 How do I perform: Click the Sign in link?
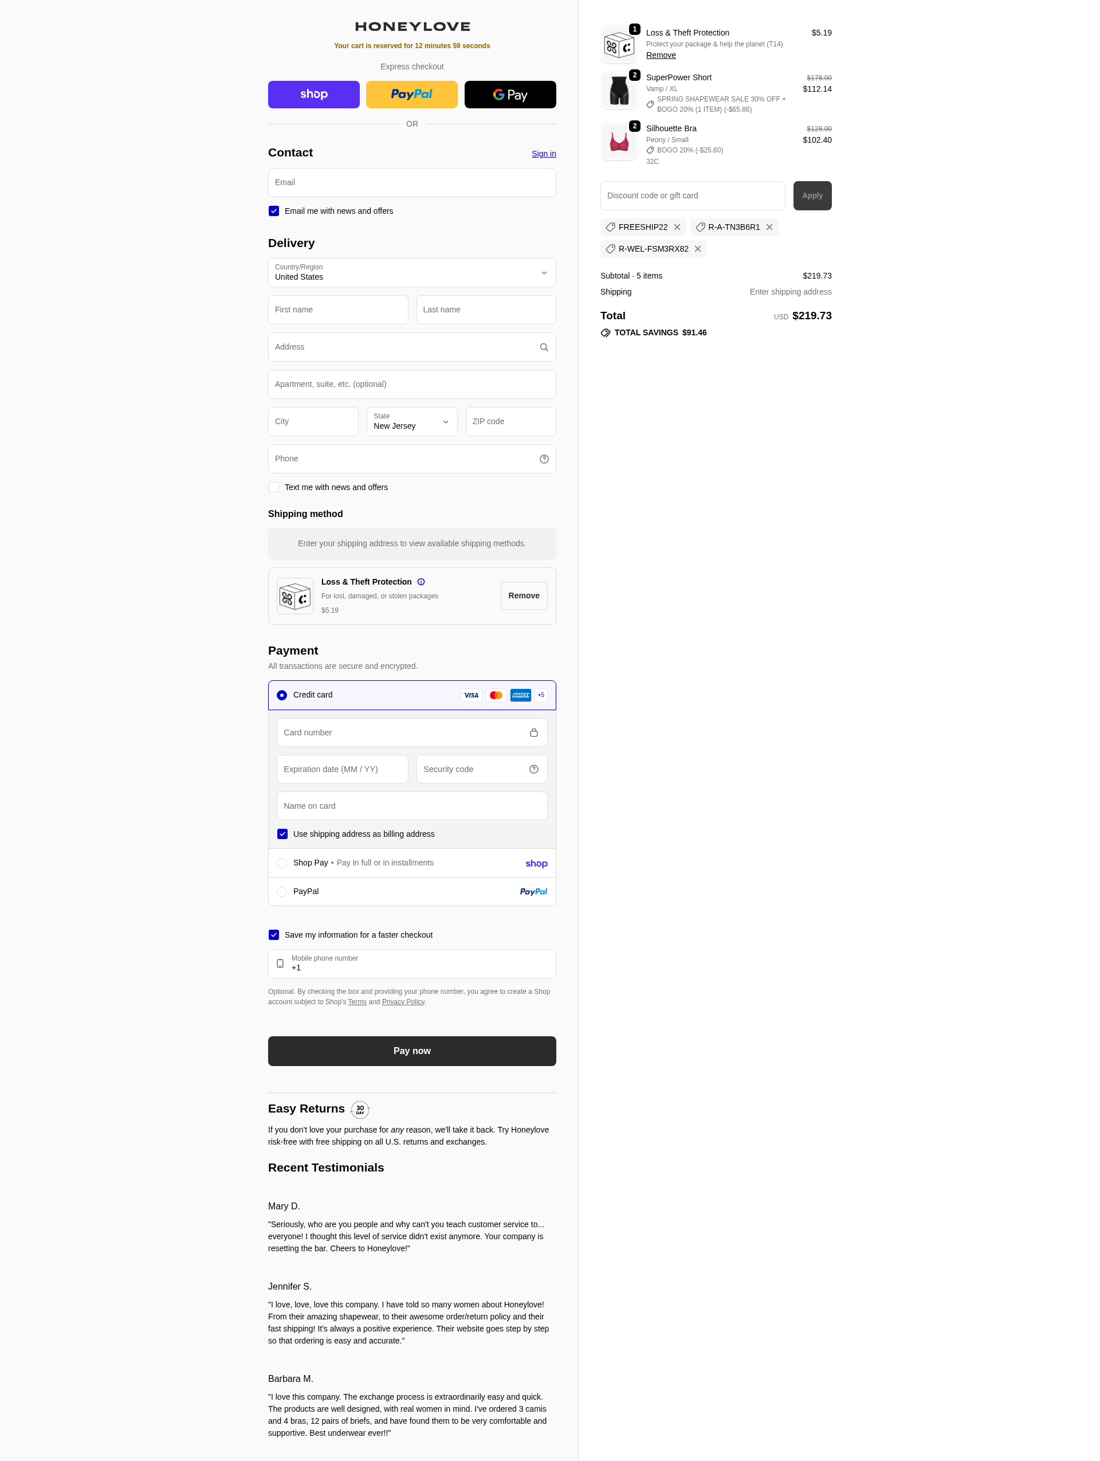(x=543, y=154)
